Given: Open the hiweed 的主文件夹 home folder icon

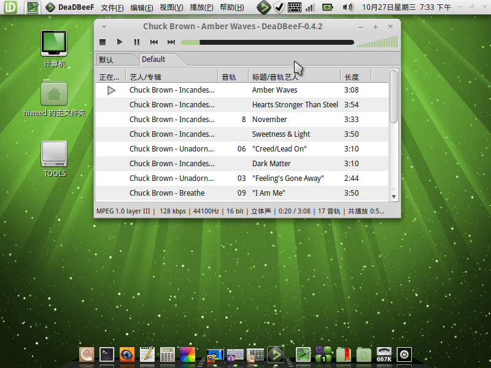Looking at the screenshot, I should [x=54, y=98].
